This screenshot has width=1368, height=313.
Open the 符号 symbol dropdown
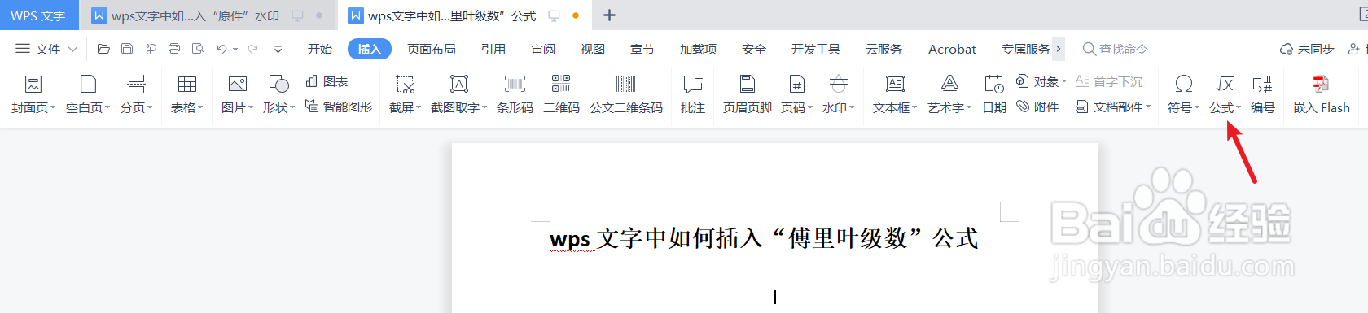(x=1183, y=94)
